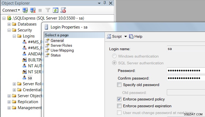This screenshot has height=117, width=205.
Task: Click the Script toolbar button
Action: (114, 36)
